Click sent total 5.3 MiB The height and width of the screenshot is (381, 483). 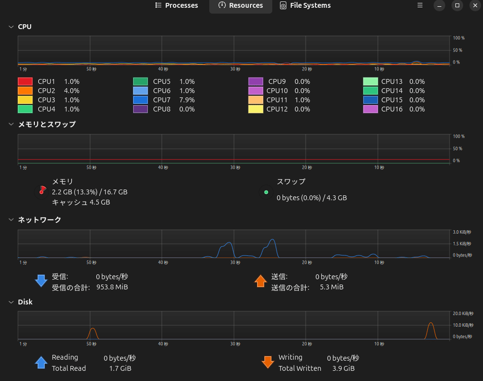click(331, 287)
